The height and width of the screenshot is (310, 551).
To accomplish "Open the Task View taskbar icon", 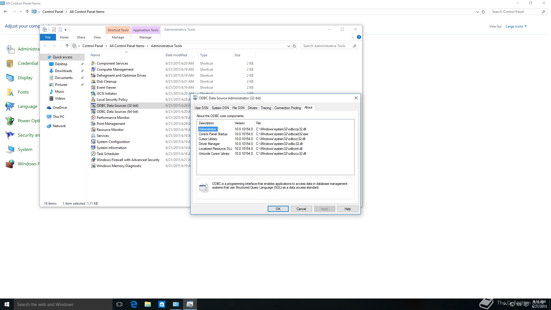I will pyautogui.click(x=119, y=304).
